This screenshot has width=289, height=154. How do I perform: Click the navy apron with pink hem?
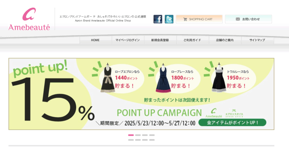tap(163, 78)
